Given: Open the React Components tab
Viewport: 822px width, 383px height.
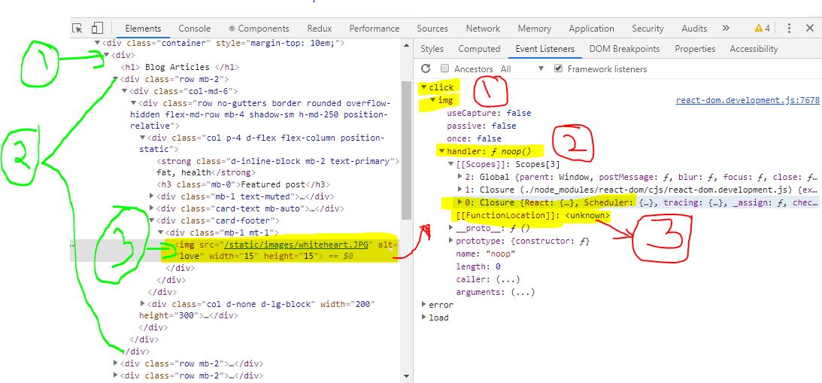Looking at the screenshot, I should tap(259, 29).
